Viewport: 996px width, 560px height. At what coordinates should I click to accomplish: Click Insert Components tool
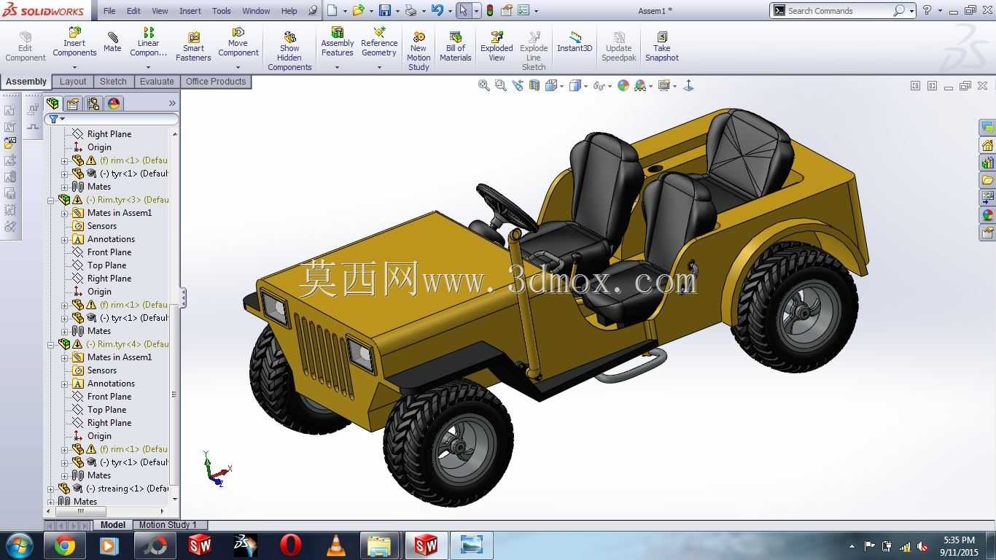[x=74, y=42]
